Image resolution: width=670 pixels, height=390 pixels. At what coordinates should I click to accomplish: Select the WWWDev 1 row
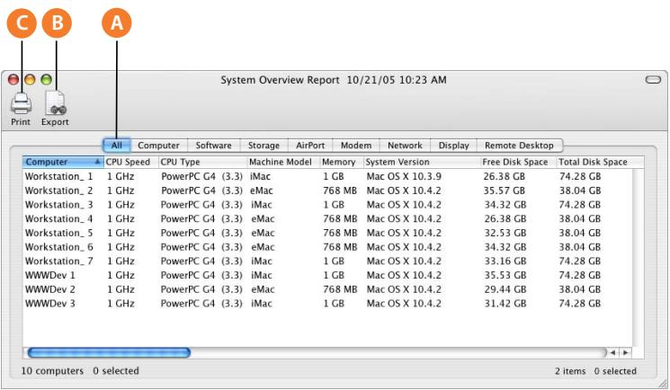pos(327,275)
